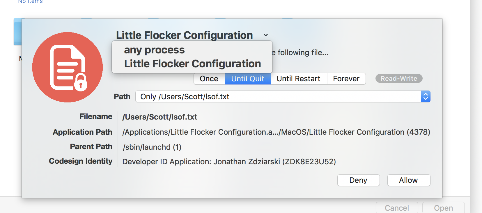482x213 pixels.
Task: Click Open in the file dialog
Action: 443,208
